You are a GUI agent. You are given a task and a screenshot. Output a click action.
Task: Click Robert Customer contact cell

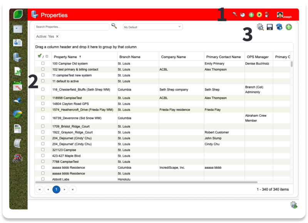(217, 132)
